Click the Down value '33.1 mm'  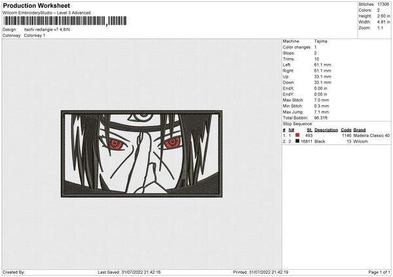(x=322, y=82)
